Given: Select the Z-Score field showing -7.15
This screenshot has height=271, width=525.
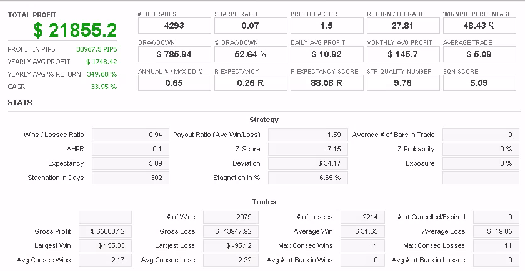Looking at the screenshot, I should pos(308,149).
